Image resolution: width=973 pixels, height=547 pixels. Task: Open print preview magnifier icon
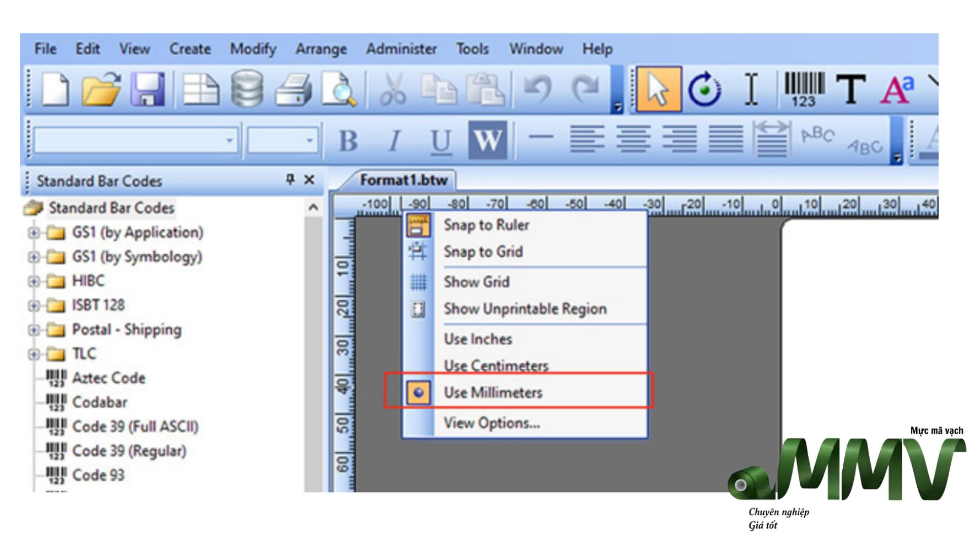tap(339, 89)
